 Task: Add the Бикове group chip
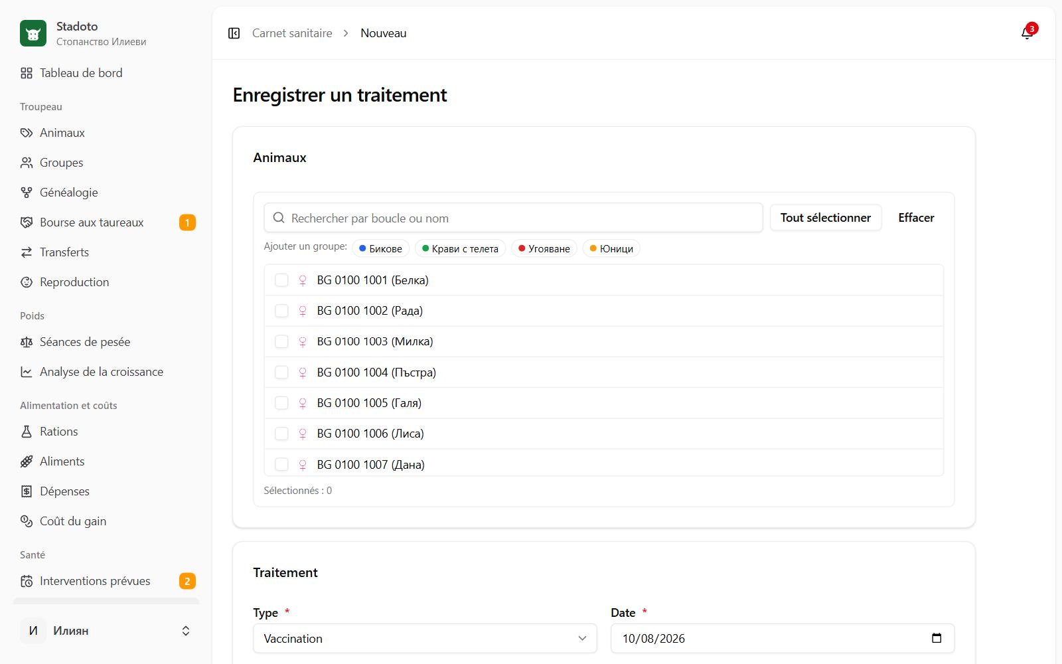click(x=380, y=248)
